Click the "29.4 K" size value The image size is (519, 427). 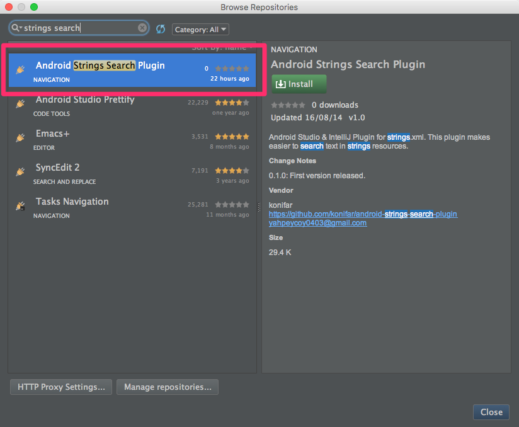click(280, 253)
